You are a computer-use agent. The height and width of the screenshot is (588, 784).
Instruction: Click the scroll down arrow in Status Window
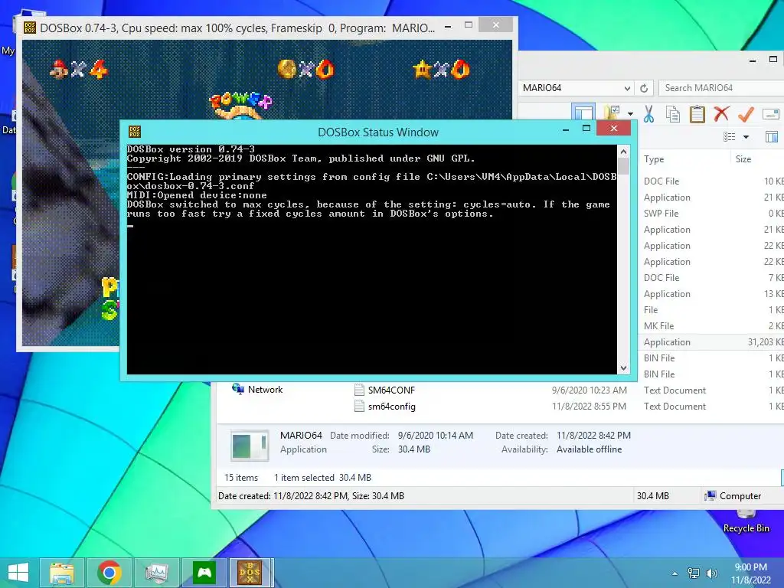[623, 368]
